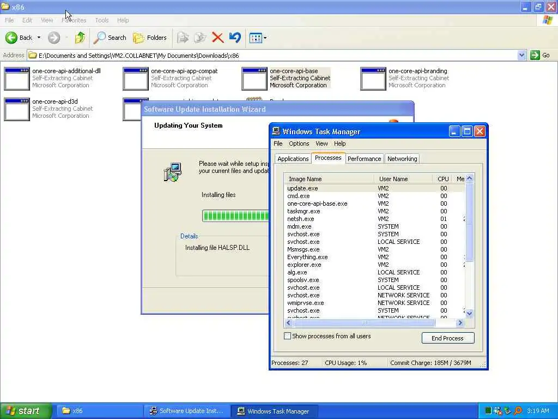Viewport: 558px width, 419px height.
Task: Select wmiprvse.exe process row
Action: pyautogui.click(x=374, y=303)
